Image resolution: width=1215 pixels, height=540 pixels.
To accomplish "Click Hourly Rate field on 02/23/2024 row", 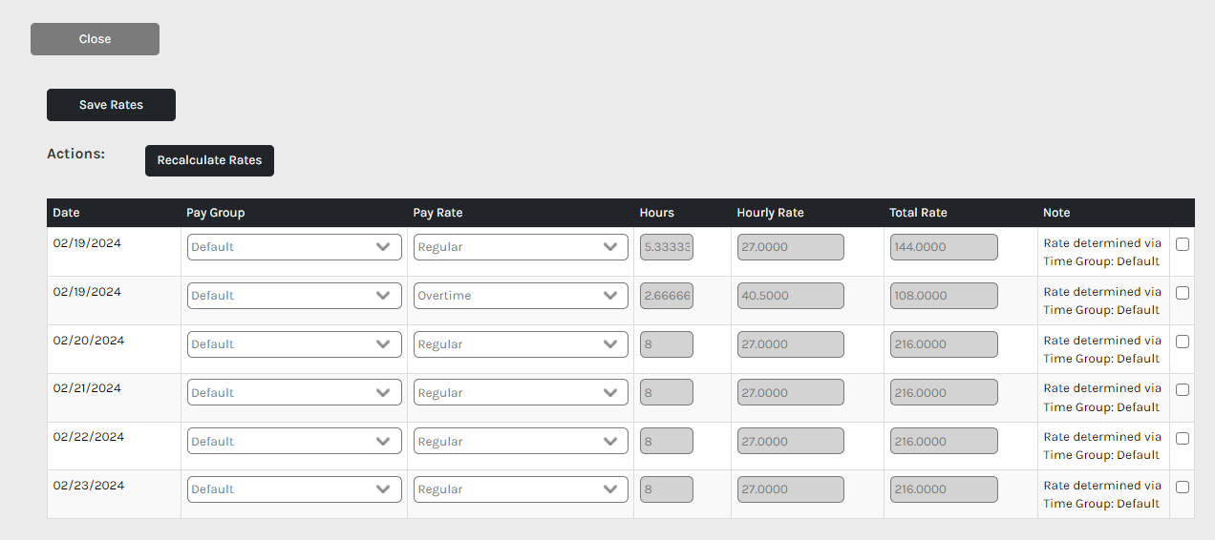I will tap(791, 489).
